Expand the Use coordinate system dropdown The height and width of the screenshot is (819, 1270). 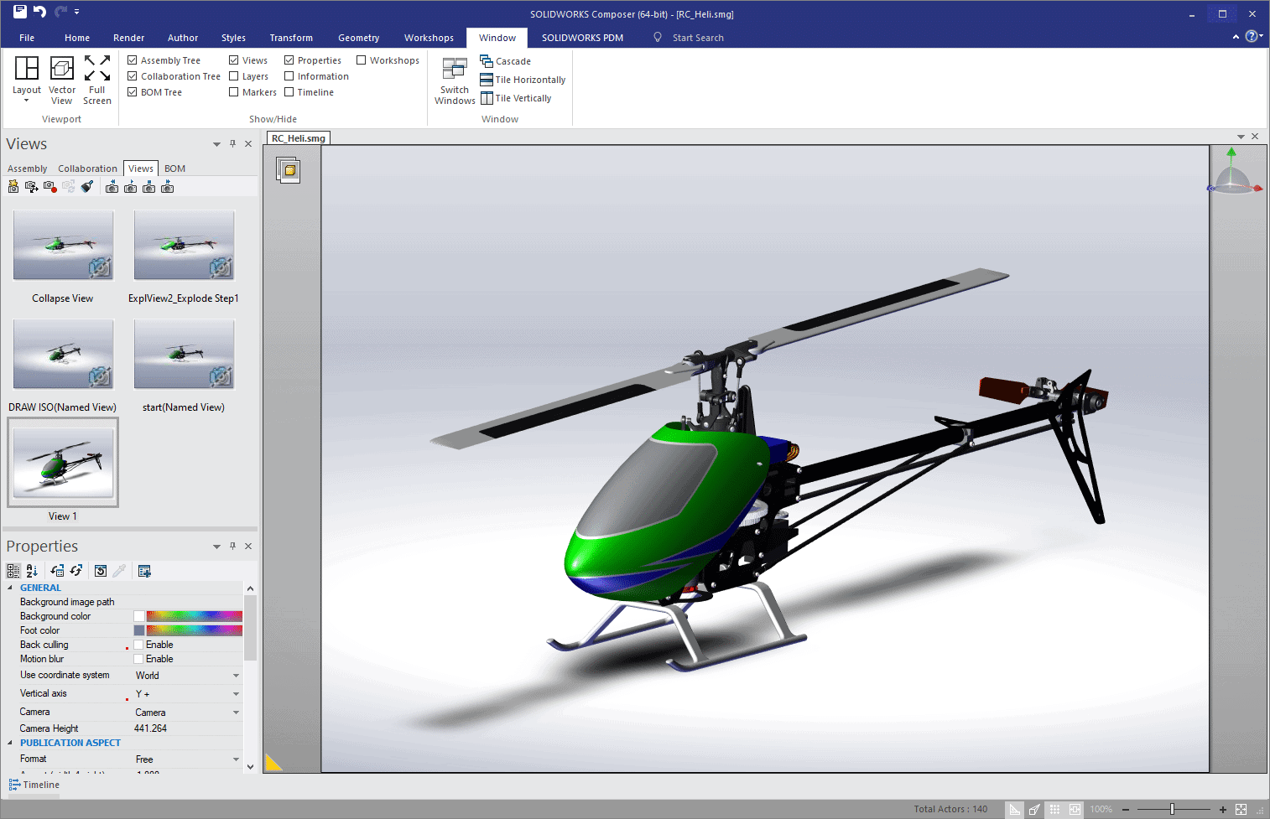(236, 676)
